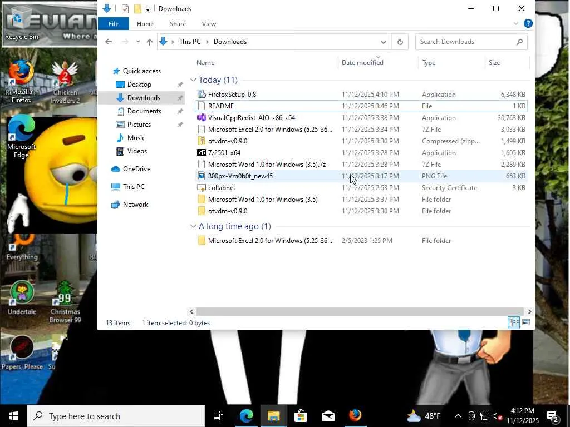The height and width of the screenshot is (427, 570).
Task: Open the Microsoft Edge desktop shortcut
Action: pos(21,137)
